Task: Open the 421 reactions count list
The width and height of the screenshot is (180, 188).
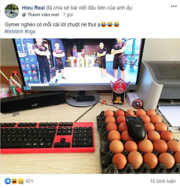Action: 29,181
